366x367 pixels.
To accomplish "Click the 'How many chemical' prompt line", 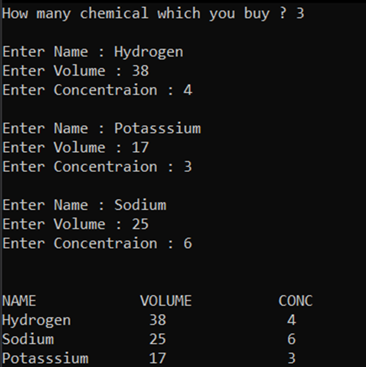I will [153, 14].
